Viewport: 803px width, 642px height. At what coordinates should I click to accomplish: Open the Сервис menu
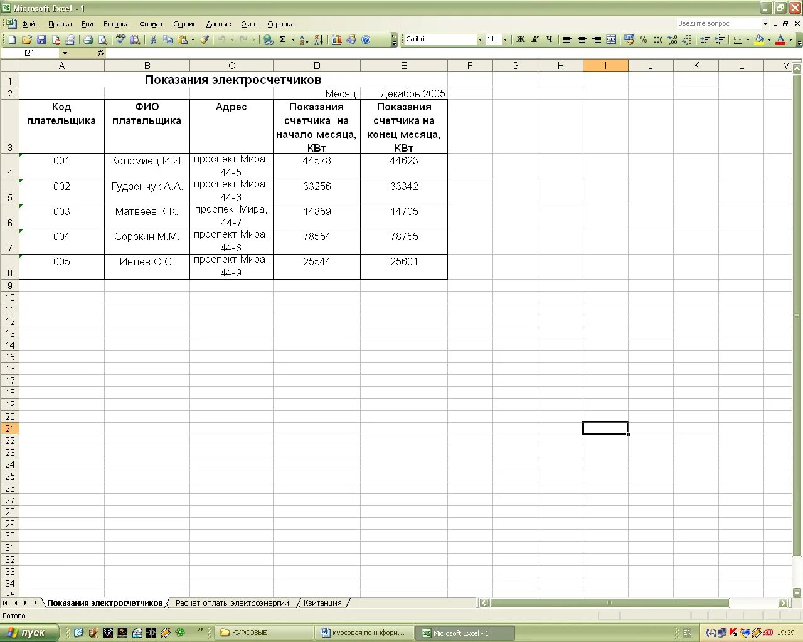point(184,24)
